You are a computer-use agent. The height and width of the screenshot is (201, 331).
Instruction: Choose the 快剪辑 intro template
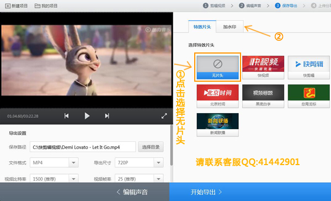[x=308, y=67]
